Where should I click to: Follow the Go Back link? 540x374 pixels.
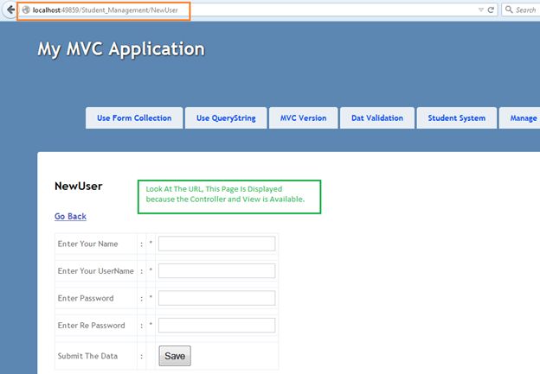[71, 216]
